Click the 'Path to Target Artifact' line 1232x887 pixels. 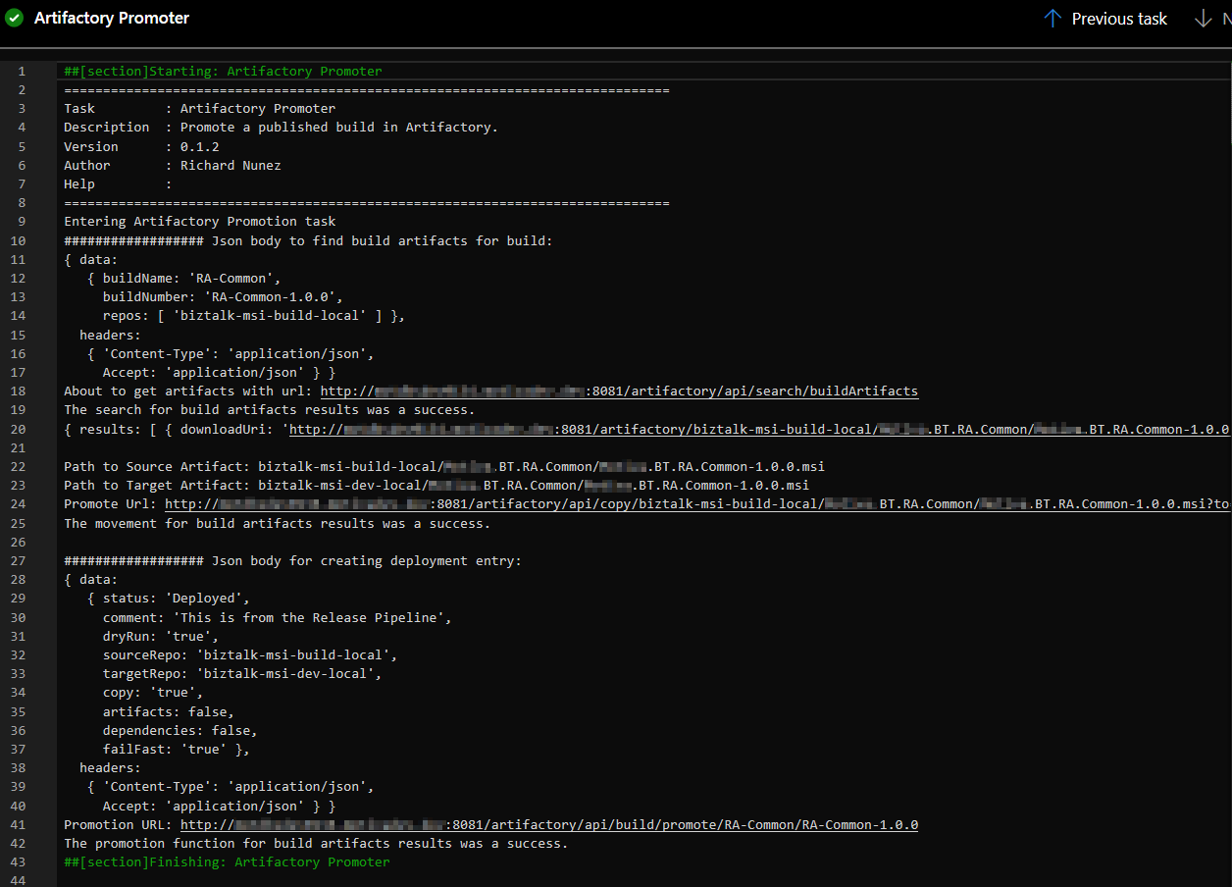tap(436, 486)
